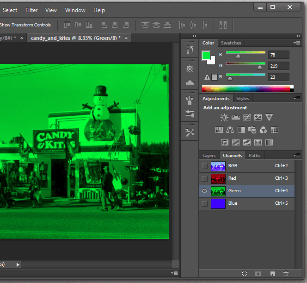
Task: Add a Hue/Saturation adjustment
Action: [x=219, y=130]
